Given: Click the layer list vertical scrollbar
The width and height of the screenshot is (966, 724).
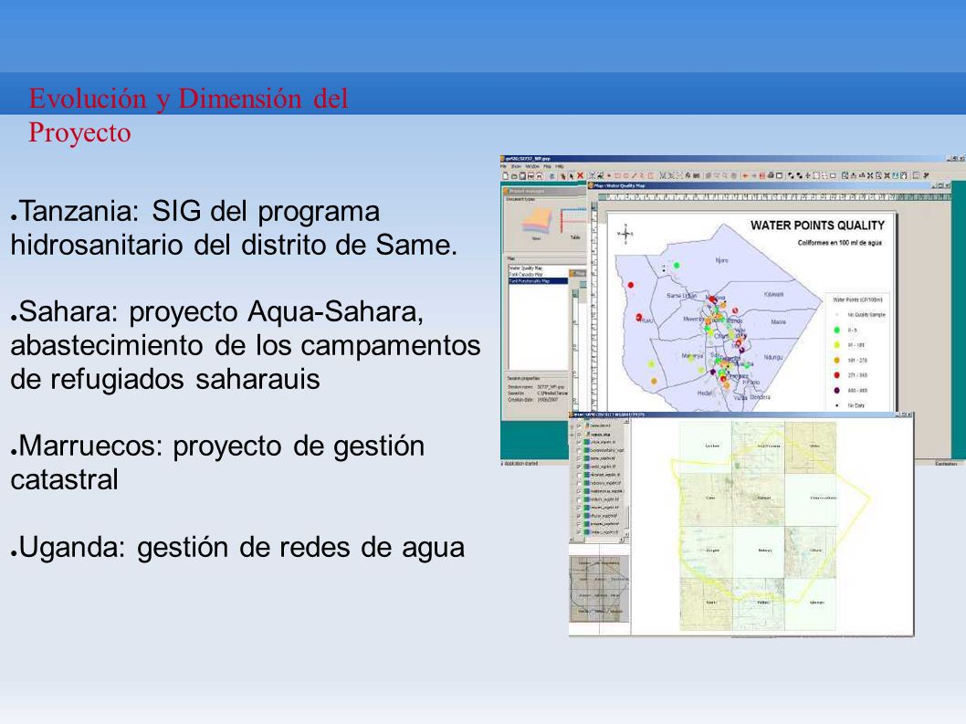Looking at the screenshot, I should tap(627, 478).
